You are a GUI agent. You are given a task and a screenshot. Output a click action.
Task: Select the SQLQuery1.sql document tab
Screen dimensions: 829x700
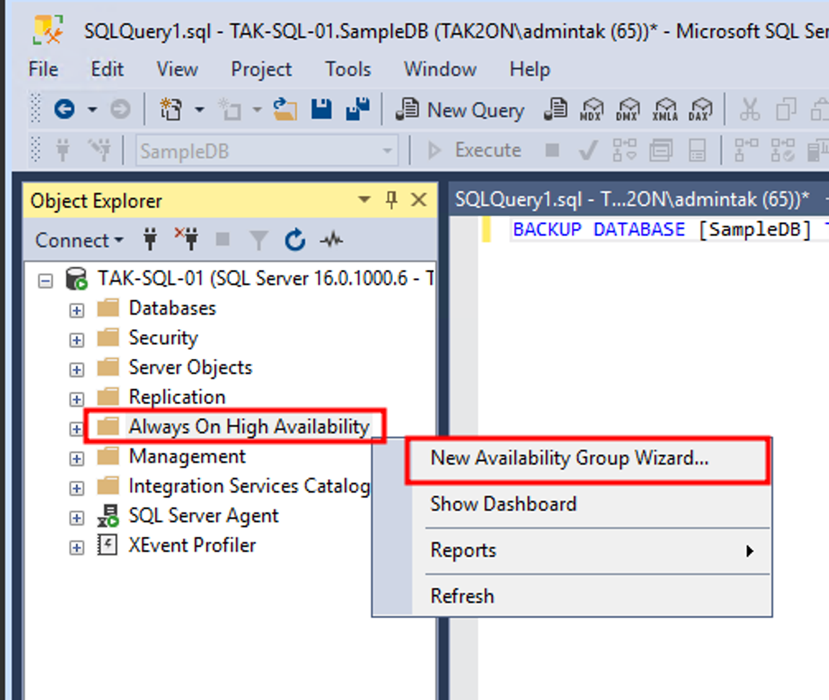[631, 200]
